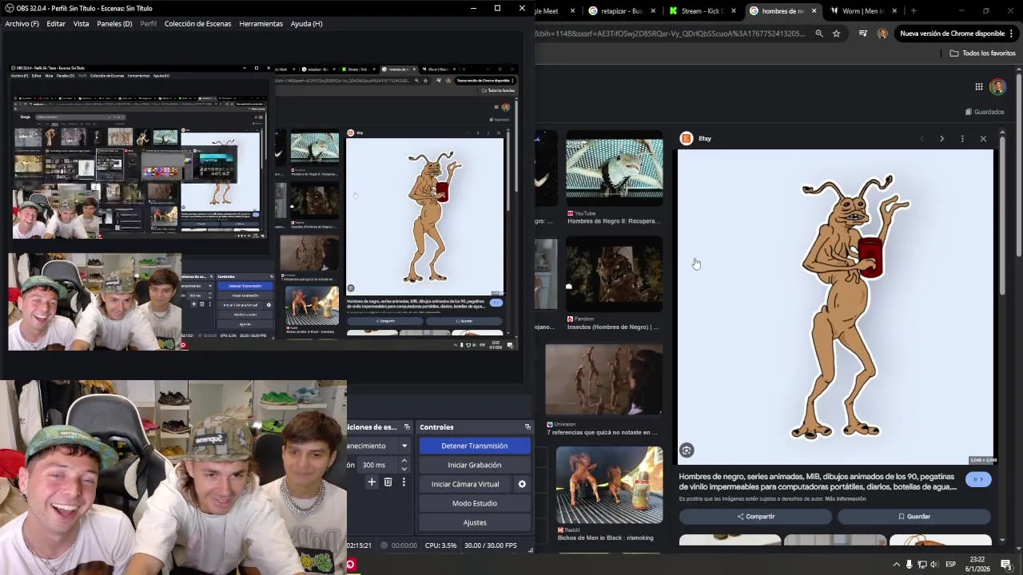The width and height of the screenshot is (1023, 575).
Task: Add a new transition with plus icon
Action: [x=372, y=482]
